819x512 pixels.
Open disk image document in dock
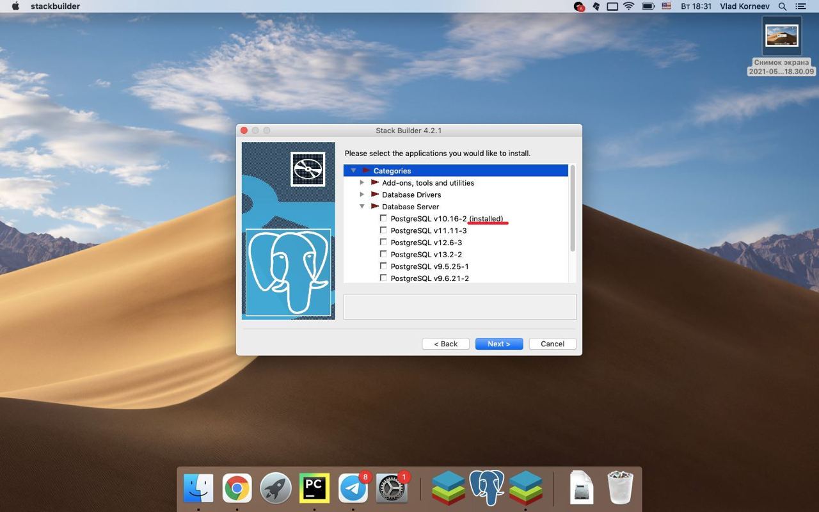[582, 488]
